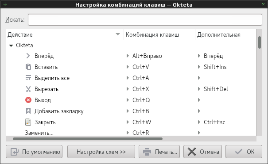The height and width of the screenshot is (164, 268).
Task: Expand the Ctrl+X shortcut editor
Action: click(x=128, y=89)
